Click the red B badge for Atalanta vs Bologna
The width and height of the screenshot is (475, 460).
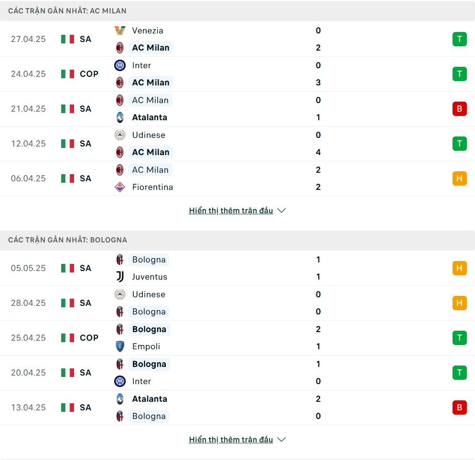click(459, 408)
